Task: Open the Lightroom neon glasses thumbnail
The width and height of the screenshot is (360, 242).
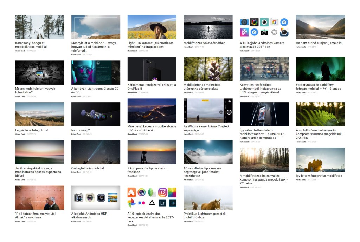Action: [x=96, y=72]
